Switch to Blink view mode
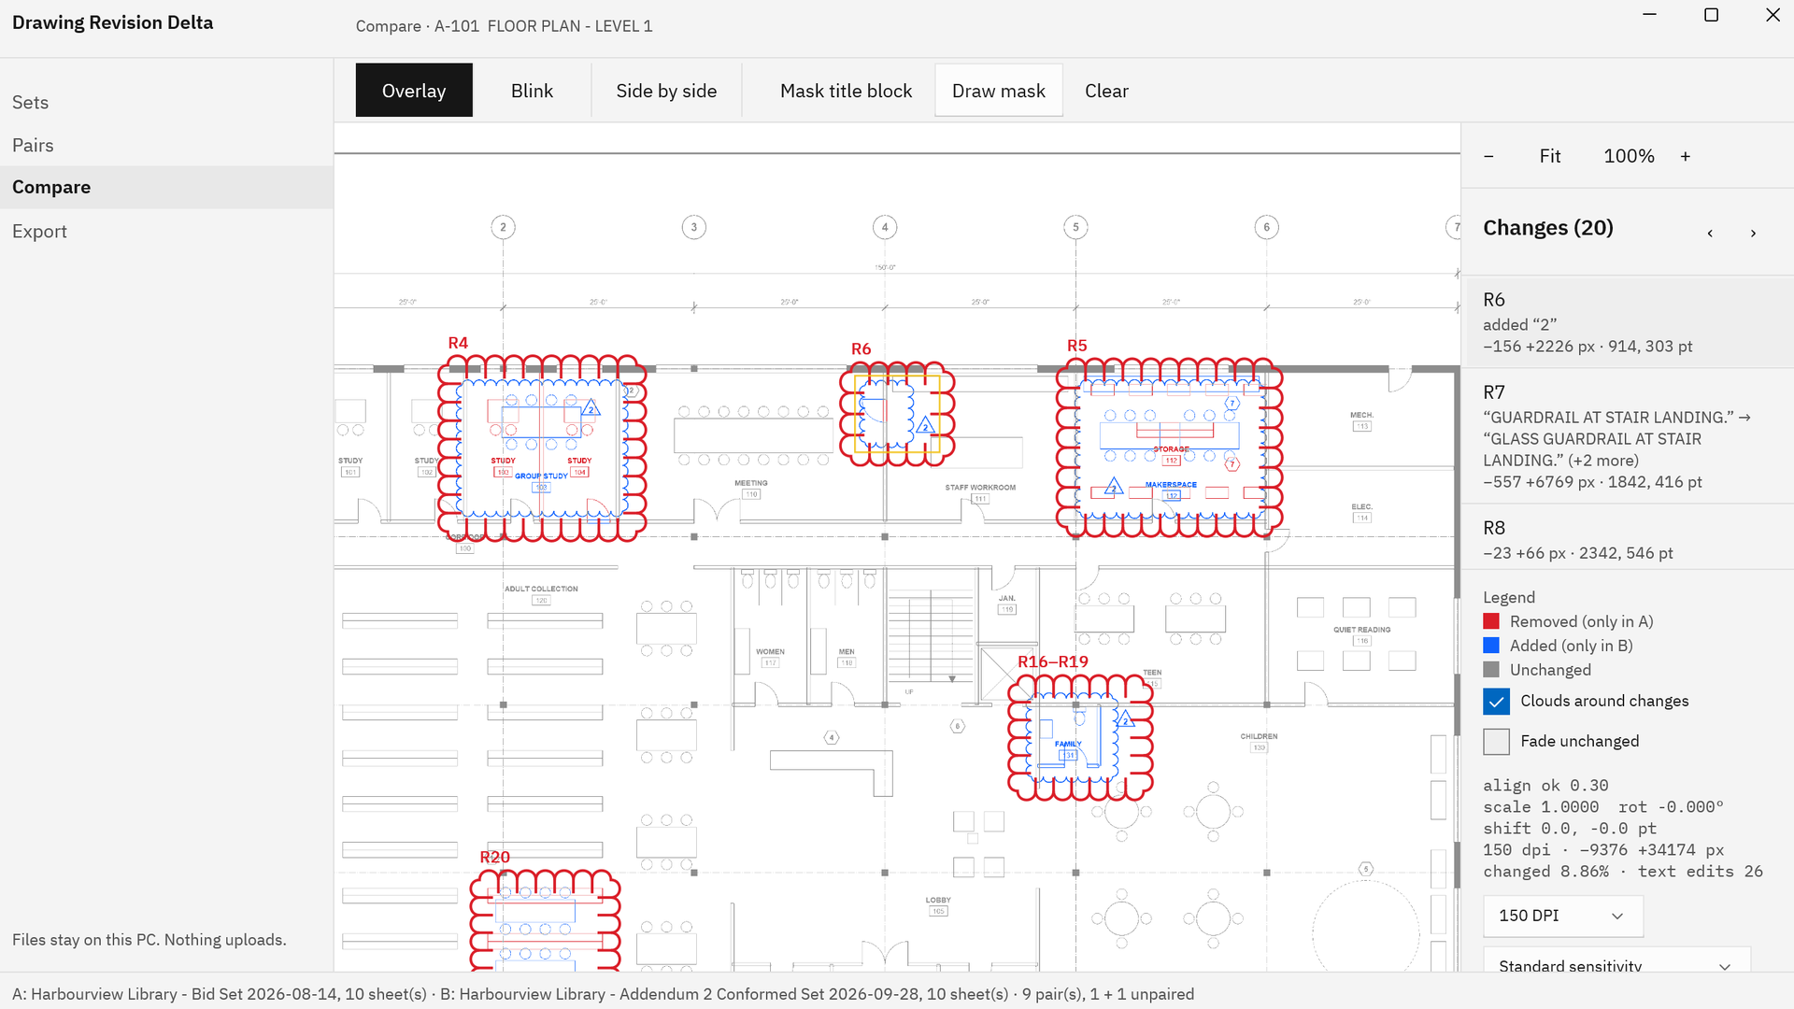1794x1009 pixels. 532,91
